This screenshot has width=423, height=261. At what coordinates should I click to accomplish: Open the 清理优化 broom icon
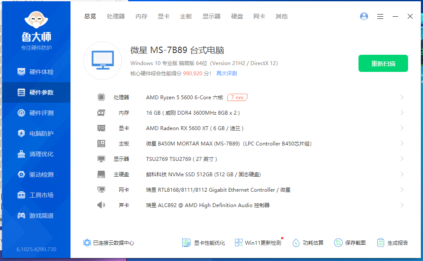pos(21,154)
